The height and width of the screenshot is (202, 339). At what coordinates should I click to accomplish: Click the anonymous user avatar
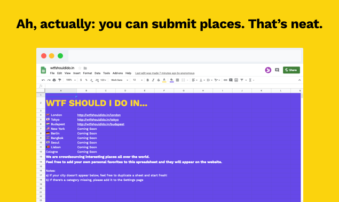coord(268,70)
